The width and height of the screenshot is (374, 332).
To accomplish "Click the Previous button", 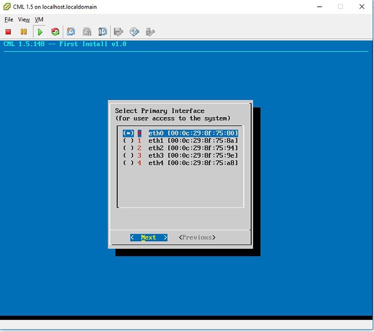I will pos(197,237).
